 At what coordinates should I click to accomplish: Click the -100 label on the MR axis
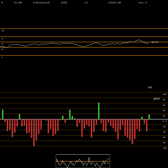pyautogui.click(x=165, y=148)
